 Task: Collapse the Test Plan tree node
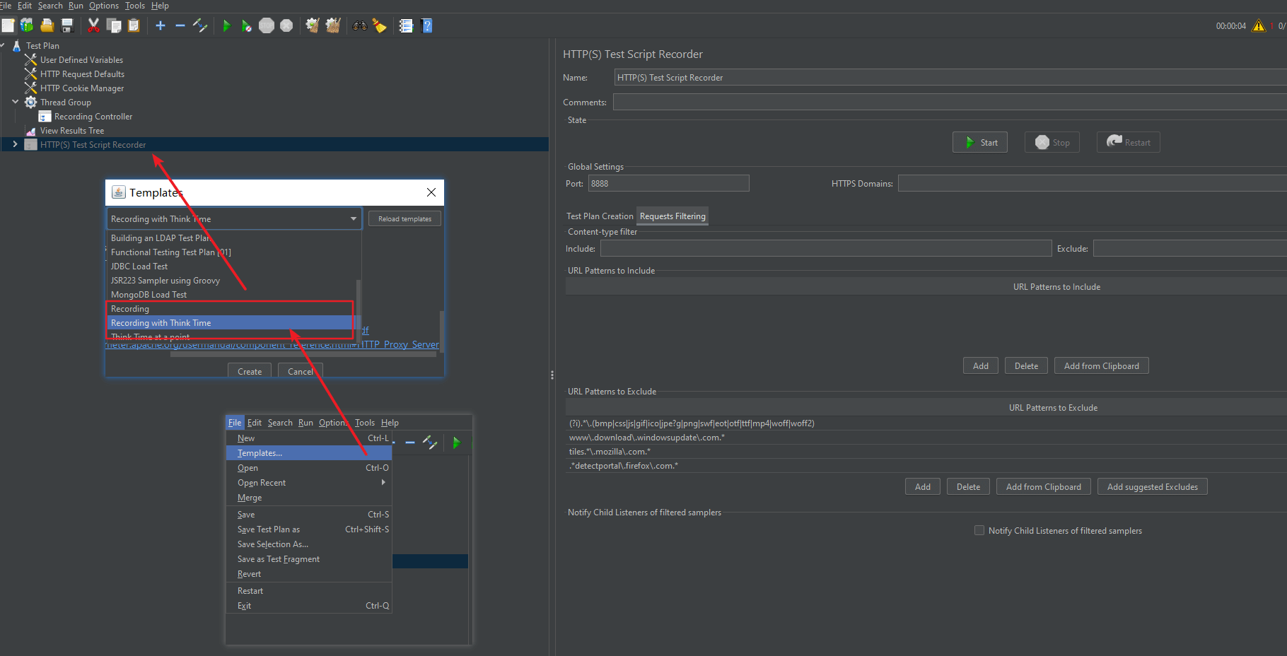(2, 45)
